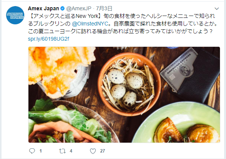The width and height of the screenshot is (226, 159).
Task: Click the reply count 1
Action: (x=41, y=151)
